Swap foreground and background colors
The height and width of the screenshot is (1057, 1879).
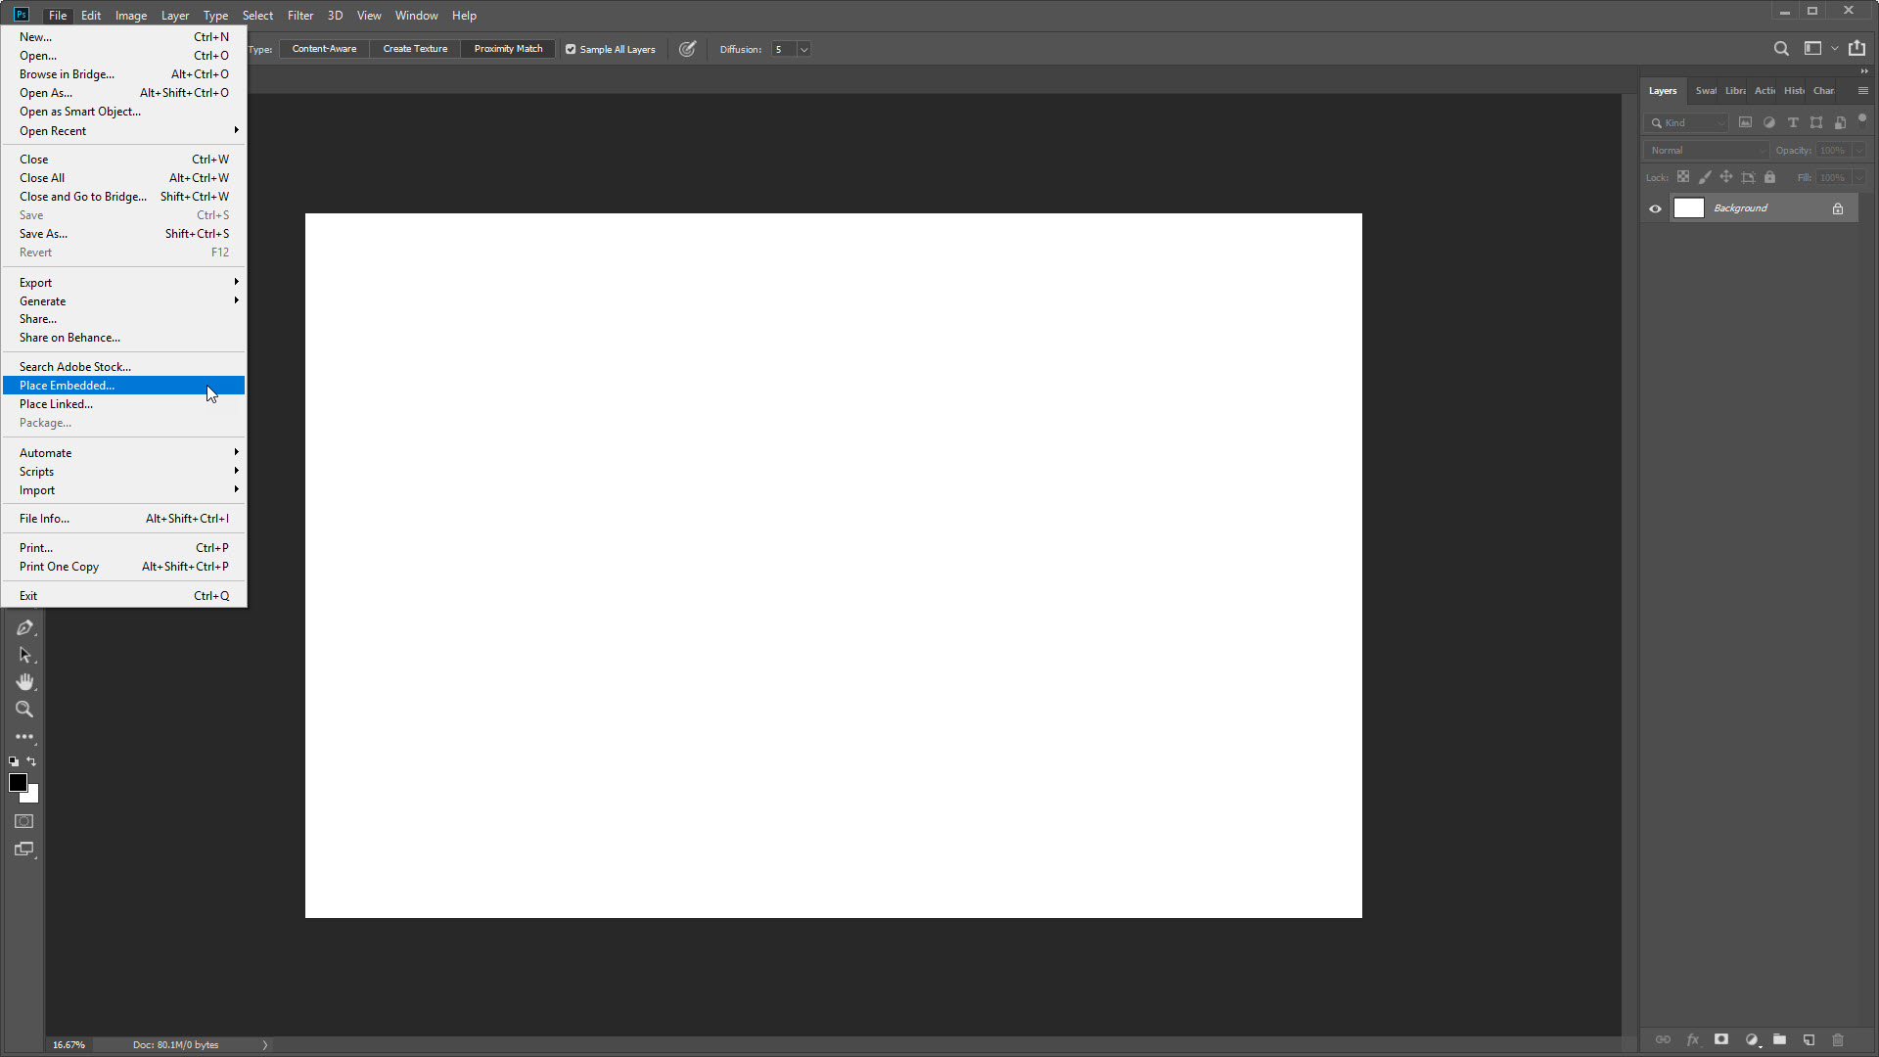point(31,761)
